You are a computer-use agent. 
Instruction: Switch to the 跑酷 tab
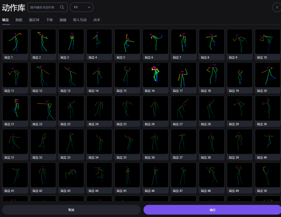(19, 20)
